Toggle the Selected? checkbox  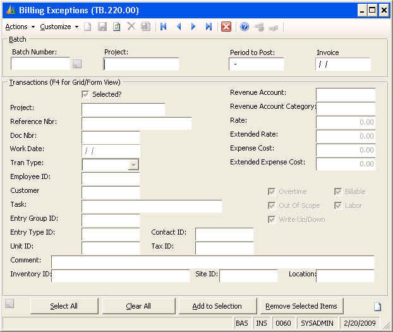(x=85, y=94)
